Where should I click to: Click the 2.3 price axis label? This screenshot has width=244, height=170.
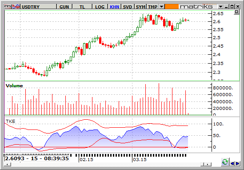(216, 72)
